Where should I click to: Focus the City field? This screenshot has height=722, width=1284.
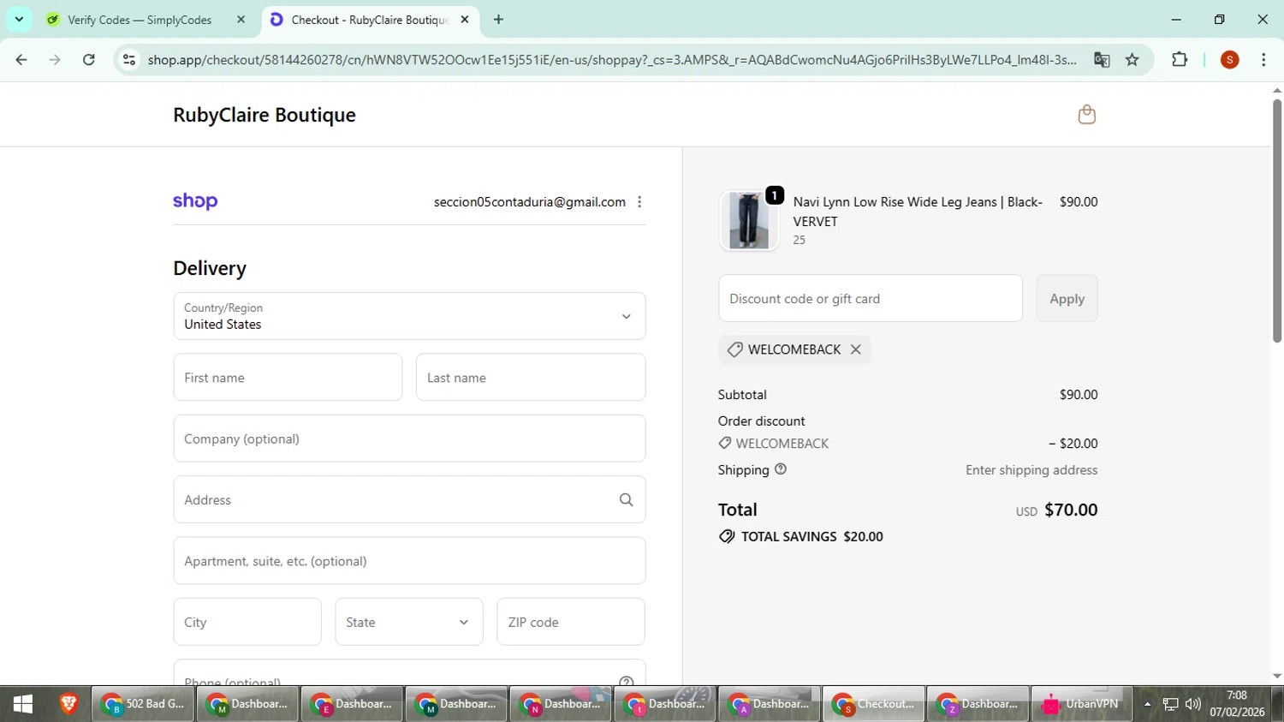247,622
